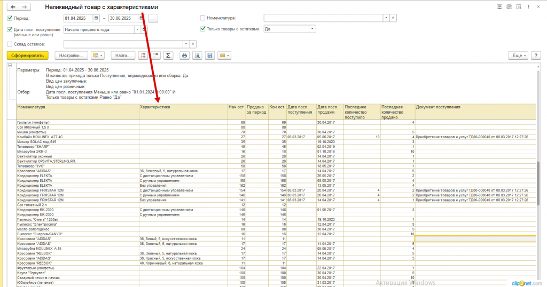
Task: Open print preview with magnifier icon
Action: 198,55
